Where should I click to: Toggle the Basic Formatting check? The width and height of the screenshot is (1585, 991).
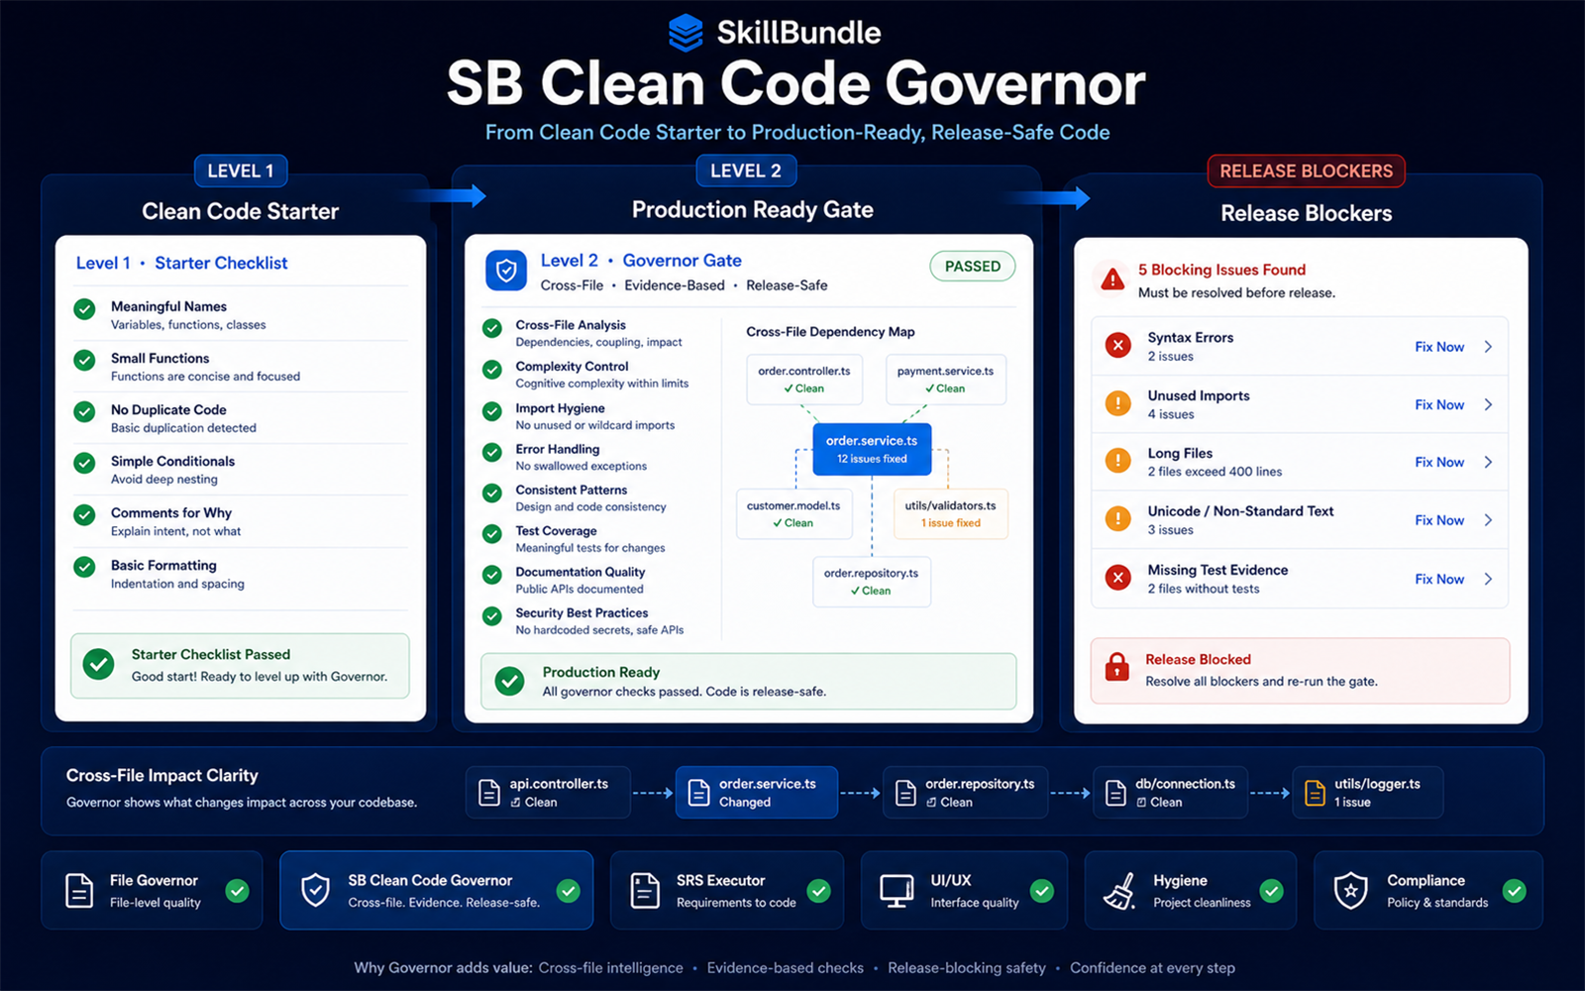85,567
